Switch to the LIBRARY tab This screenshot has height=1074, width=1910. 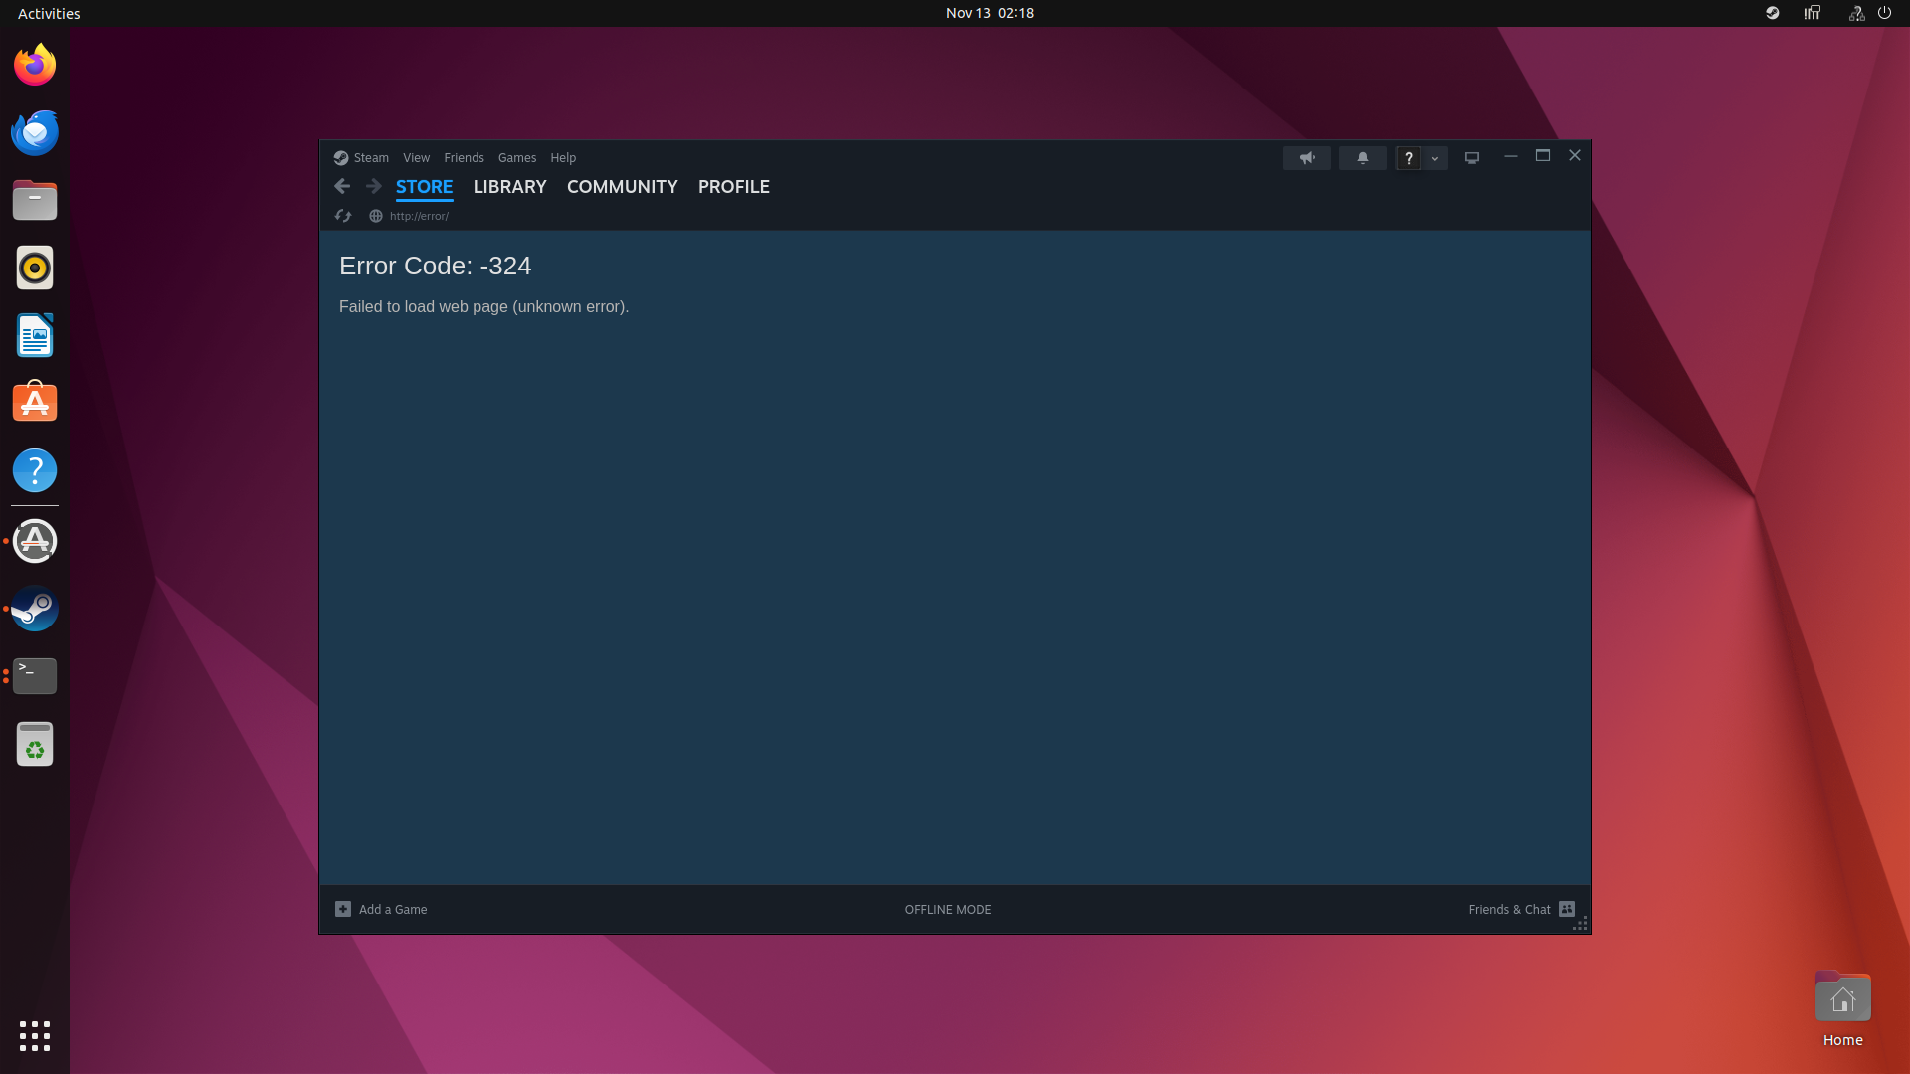point(509,187)
